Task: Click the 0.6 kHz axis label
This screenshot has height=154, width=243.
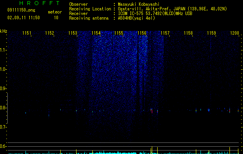Action: 3,146
